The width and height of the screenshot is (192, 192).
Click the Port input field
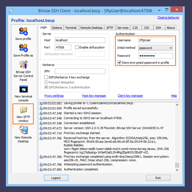(x=63, y=47)
